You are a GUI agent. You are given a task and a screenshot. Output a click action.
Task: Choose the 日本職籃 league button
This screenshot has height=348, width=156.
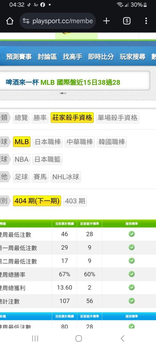[x=47, y=159]
